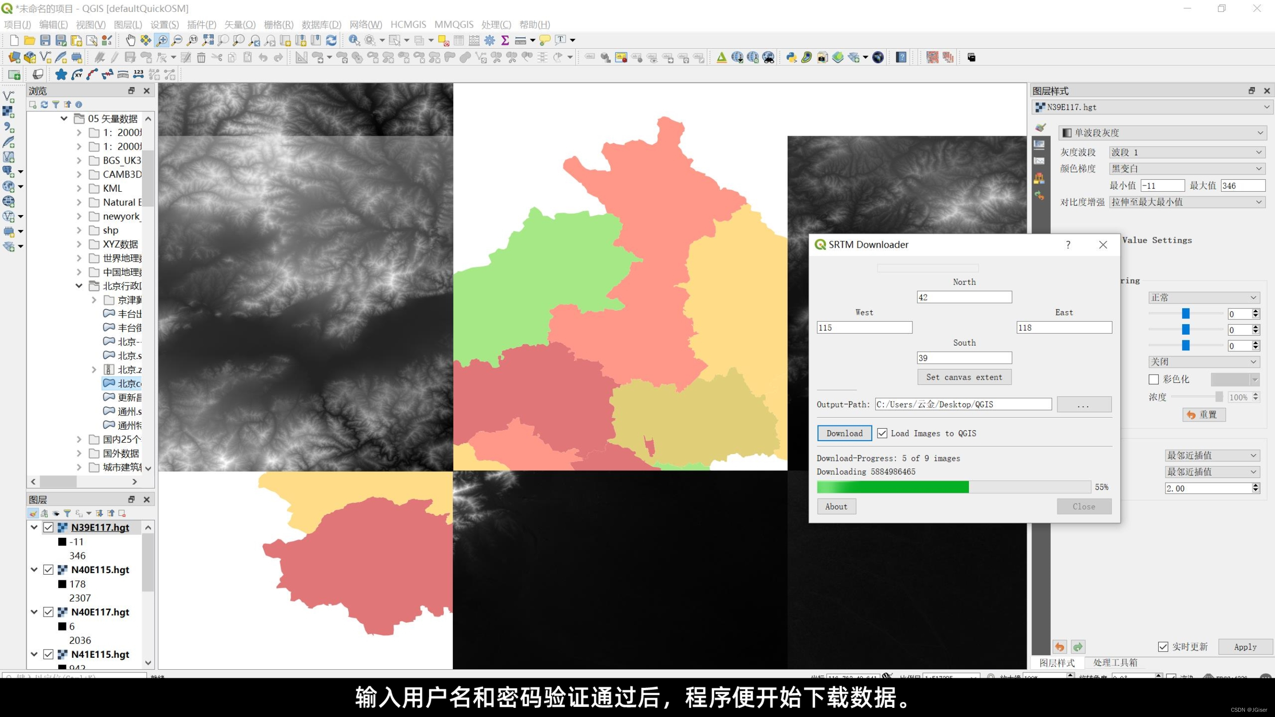Open an existing project folder icon

tap(30, 40)
